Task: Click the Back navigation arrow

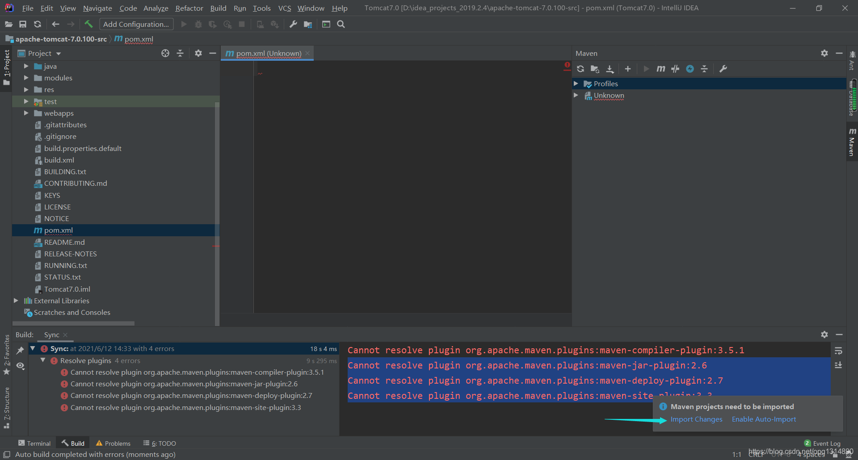Action: point(55,24)
